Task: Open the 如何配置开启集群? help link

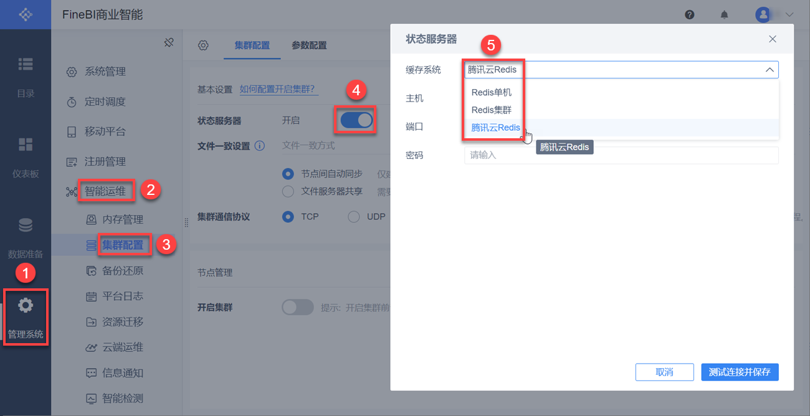Action: (x=279, y=89)
